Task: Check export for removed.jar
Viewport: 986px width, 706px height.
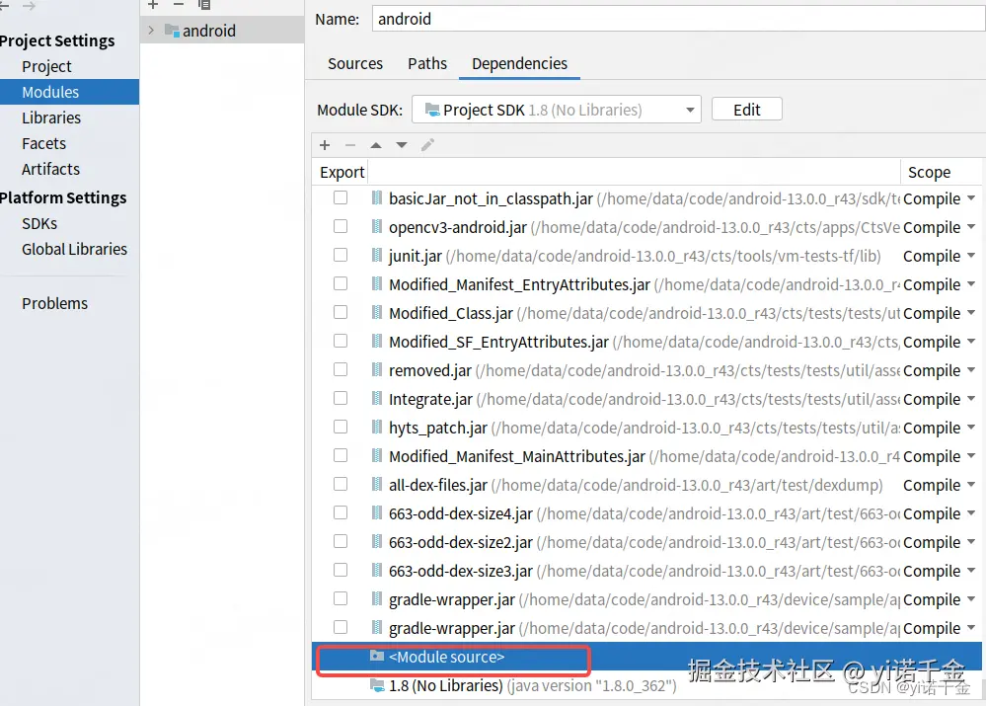Action: coord(341,369)
